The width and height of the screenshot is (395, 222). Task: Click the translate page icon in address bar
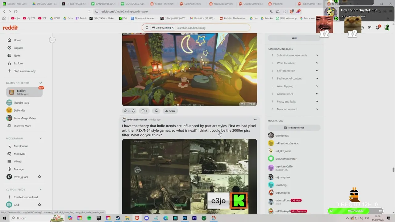(271, 11)
